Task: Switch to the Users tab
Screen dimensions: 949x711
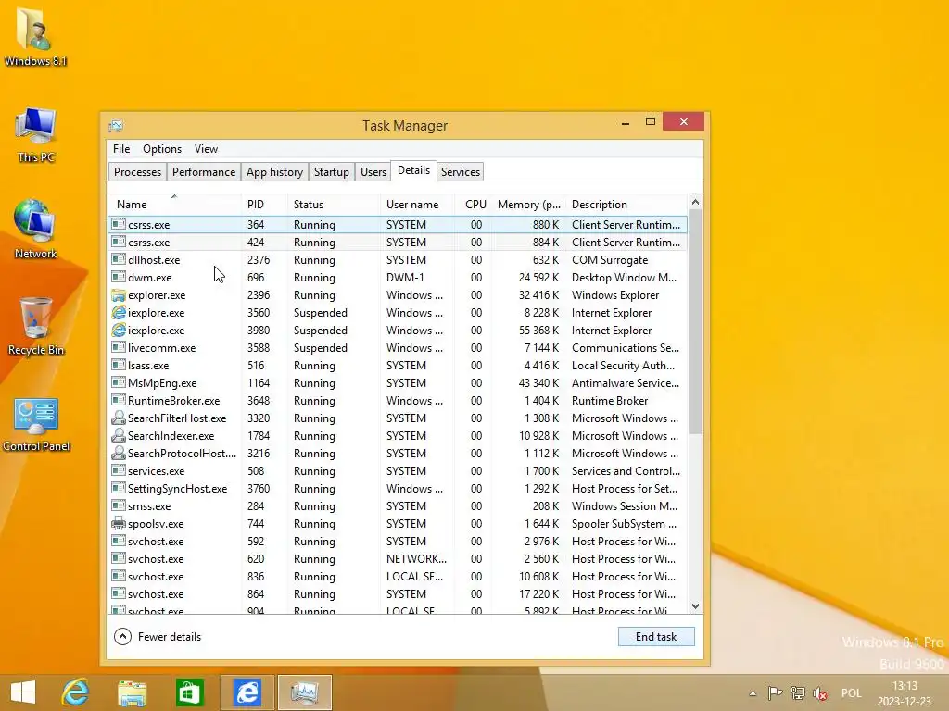Action: point(373,171)
